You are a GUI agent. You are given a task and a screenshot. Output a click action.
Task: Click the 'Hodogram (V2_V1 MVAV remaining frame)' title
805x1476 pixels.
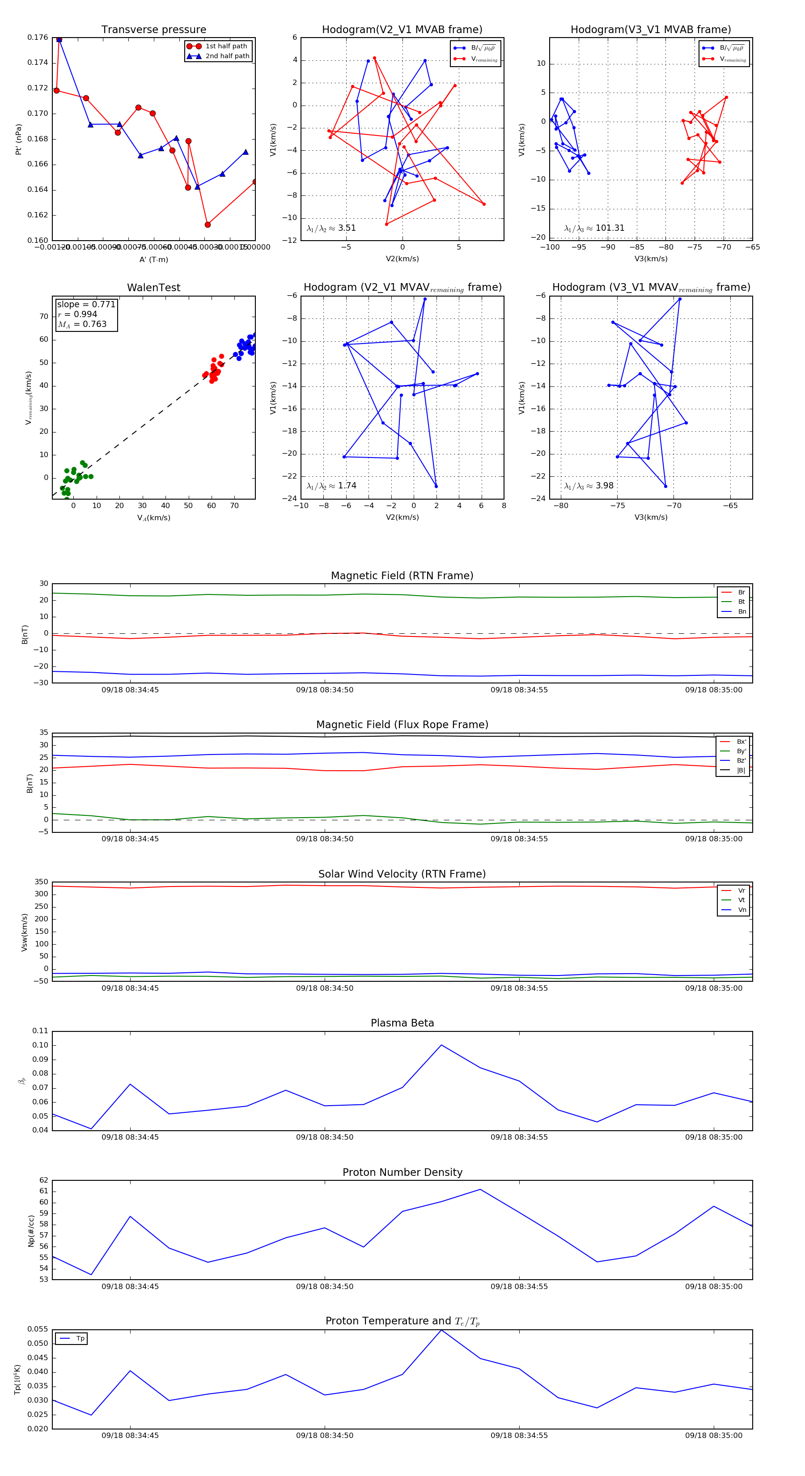(x=402, y=288)
